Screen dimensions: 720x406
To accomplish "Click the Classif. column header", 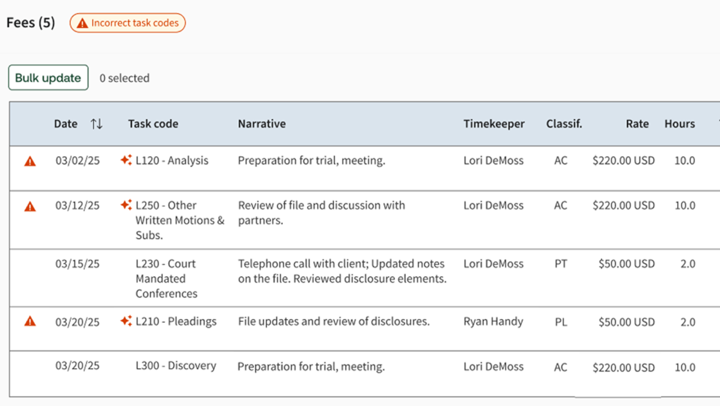I will 564,124.
